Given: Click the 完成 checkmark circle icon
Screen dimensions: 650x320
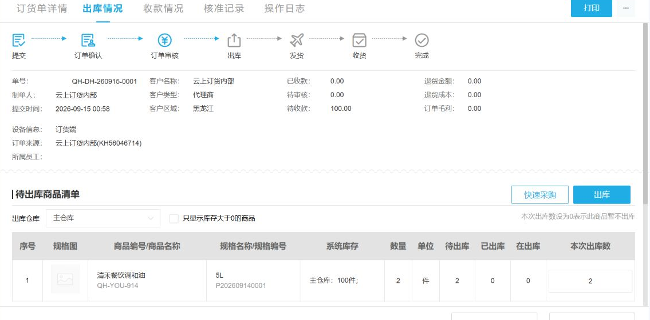Looking at the screenshot, I should [421, 40].
